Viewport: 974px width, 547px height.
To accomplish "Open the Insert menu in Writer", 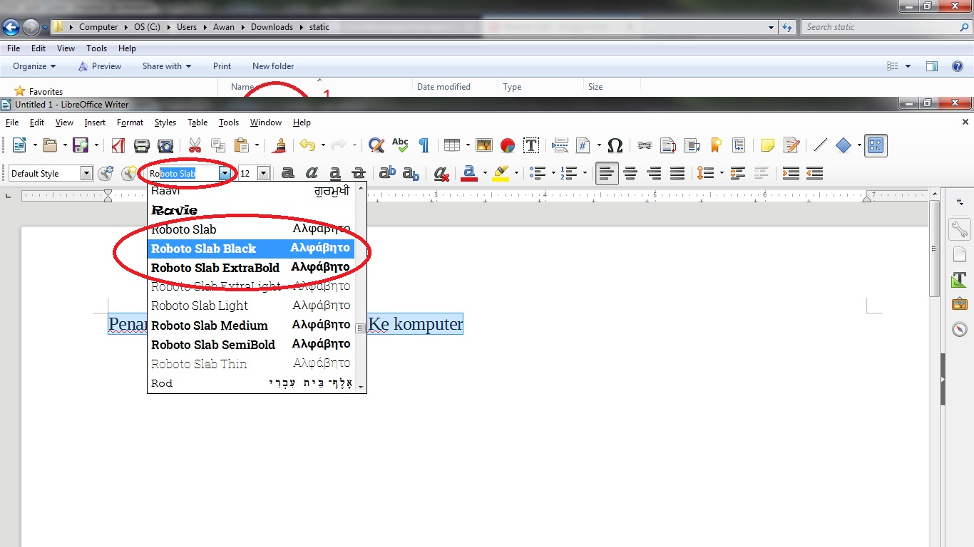I will (x=95, y=123).
